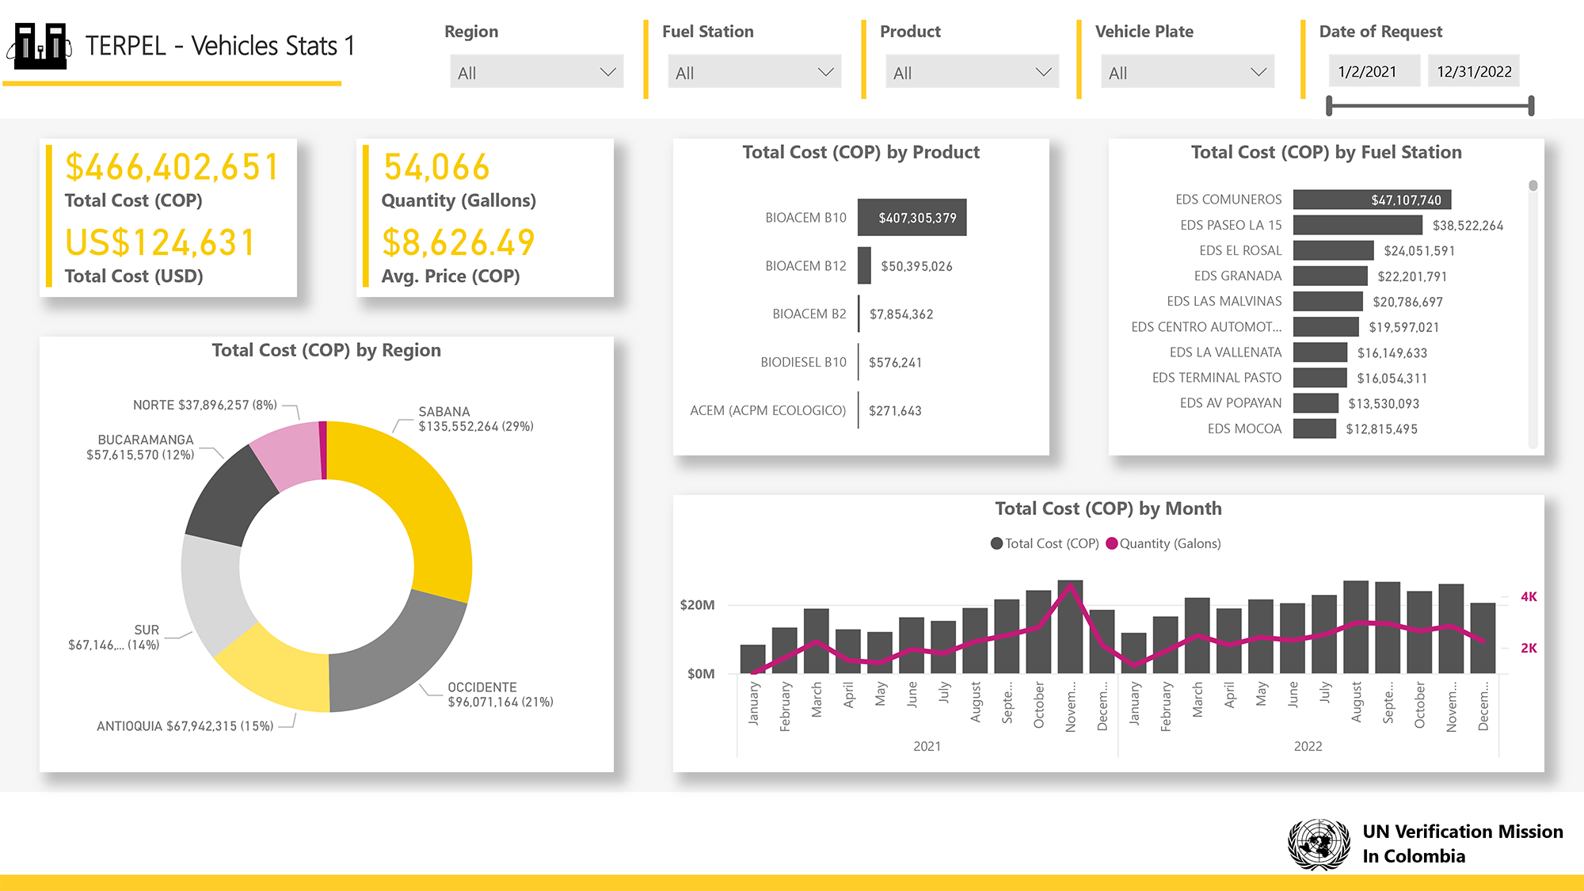Click the end date field 12/31/2022
This screenshot has width=1584, height=891.
1474,71
